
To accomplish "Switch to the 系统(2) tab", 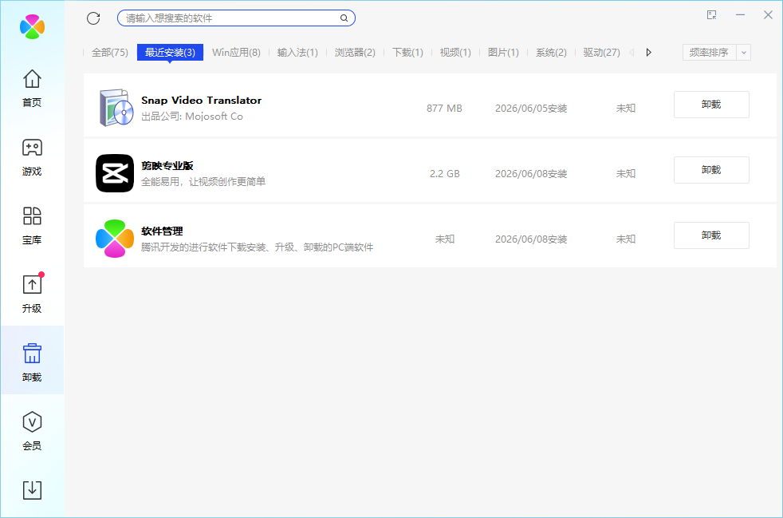I will point(551,52).
